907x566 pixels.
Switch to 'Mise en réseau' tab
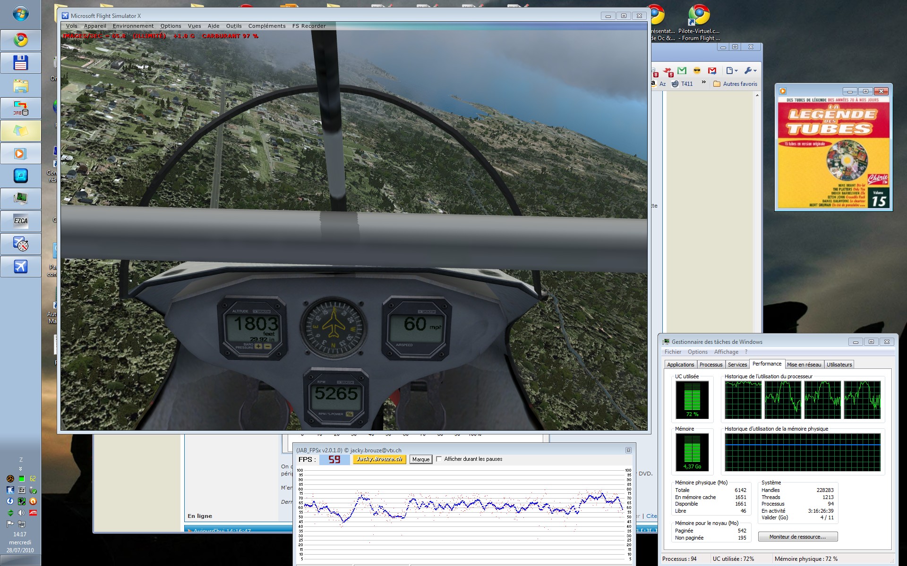click(804, 365)
